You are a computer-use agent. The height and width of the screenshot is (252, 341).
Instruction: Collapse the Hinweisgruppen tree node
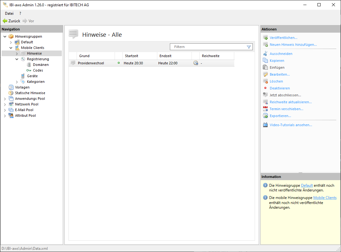[5, 36]
